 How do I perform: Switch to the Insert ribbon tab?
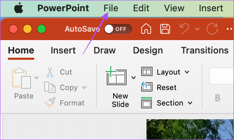(63, 50)
